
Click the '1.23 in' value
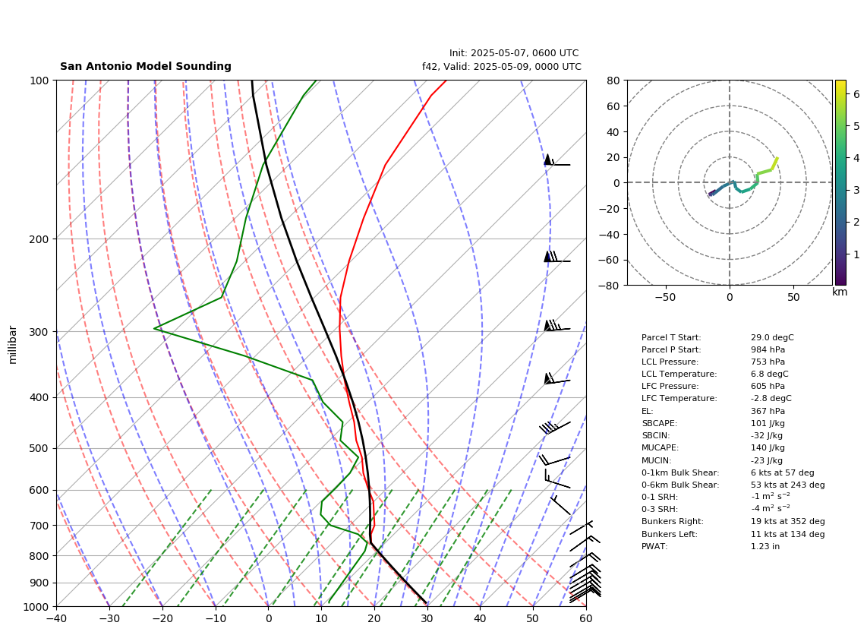(765, 546)
